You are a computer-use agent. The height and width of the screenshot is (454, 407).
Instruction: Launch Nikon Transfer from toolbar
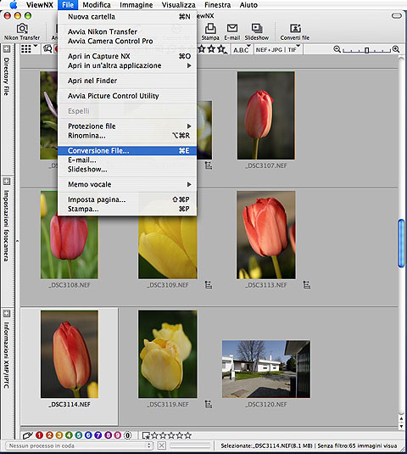(22, 31)
